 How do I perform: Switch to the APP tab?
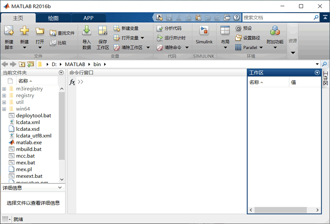pos(89,18)
